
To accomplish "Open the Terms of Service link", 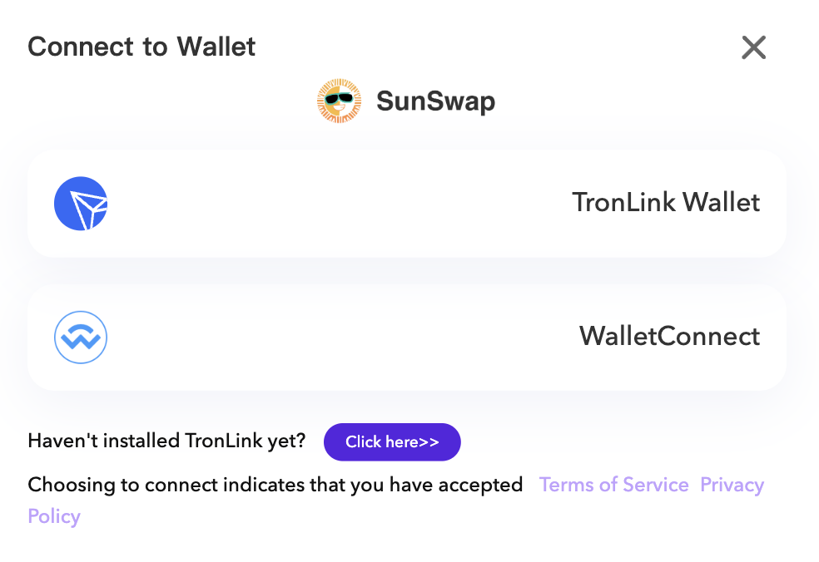I will coord(613,485).
